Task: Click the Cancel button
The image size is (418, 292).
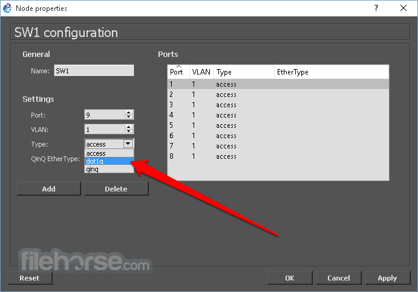Action: coord(339,278)
